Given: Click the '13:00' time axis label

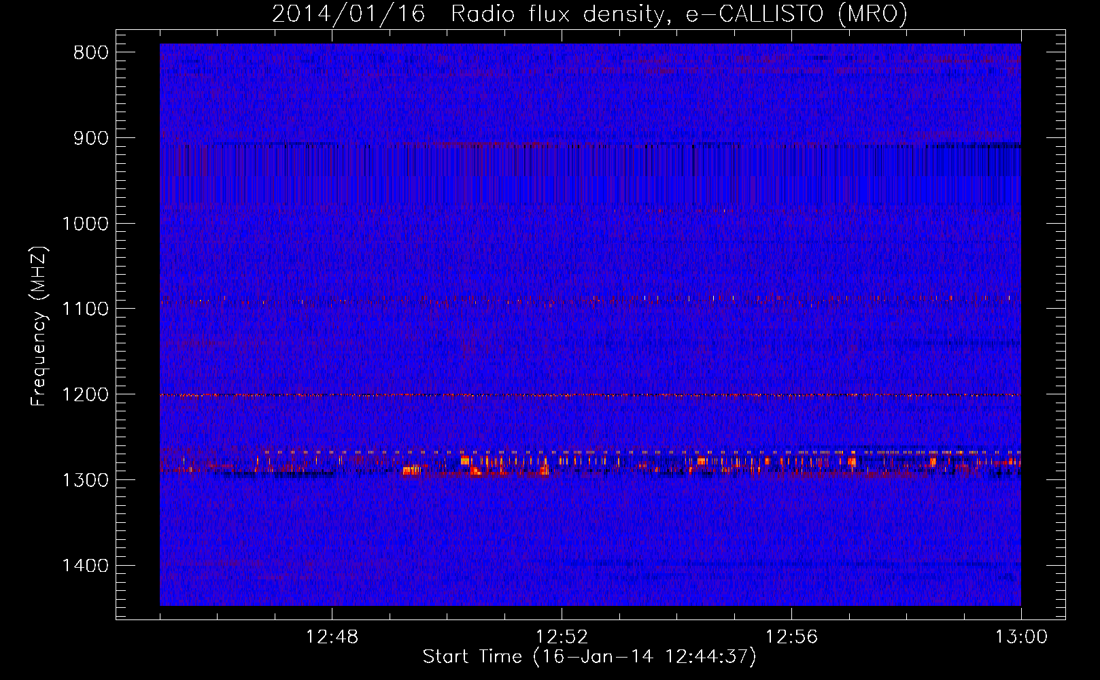Looking at the screenshot, I should pos(1021,637).
